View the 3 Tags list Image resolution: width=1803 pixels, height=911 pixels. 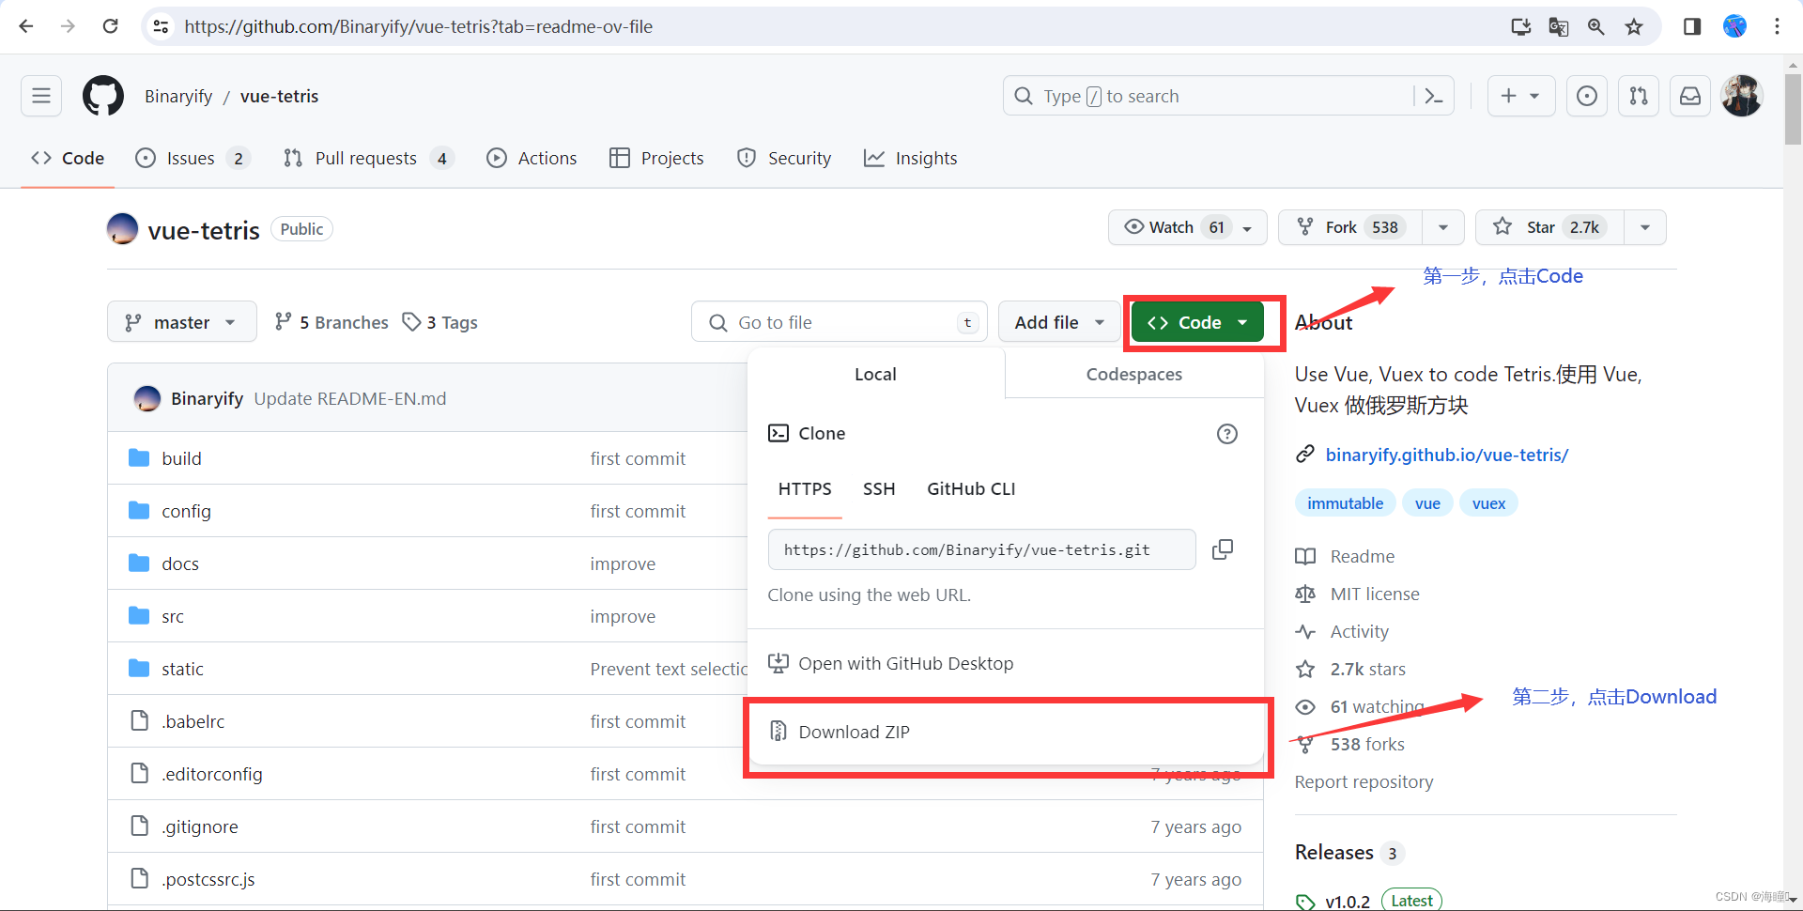[440, 322]
